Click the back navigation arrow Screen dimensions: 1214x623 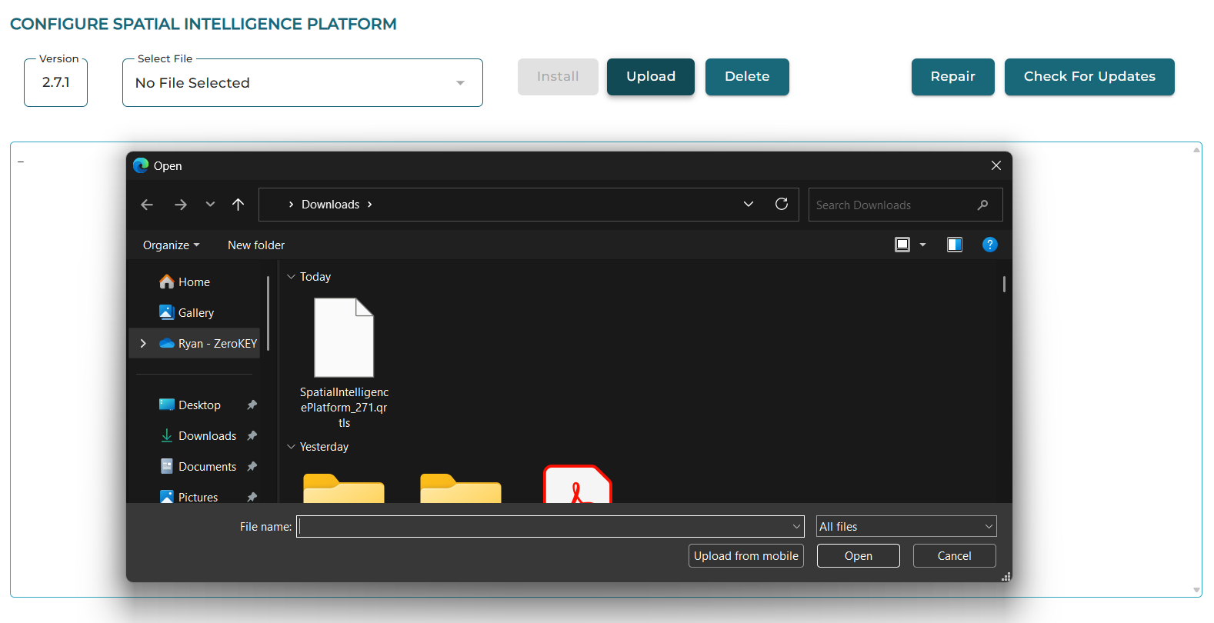point(147,205)
